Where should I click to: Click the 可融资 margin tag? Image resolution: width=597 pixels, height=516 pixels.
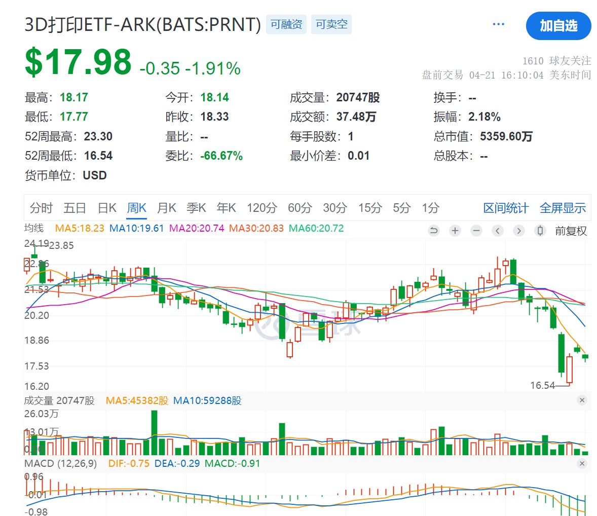pyautogui.click(x=286, y=24)
